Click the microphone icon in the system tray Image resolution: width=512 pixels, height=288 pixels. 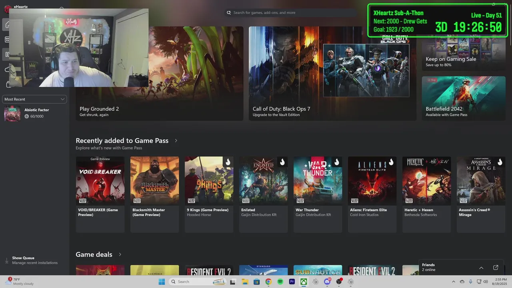click(x=470, y=282)
